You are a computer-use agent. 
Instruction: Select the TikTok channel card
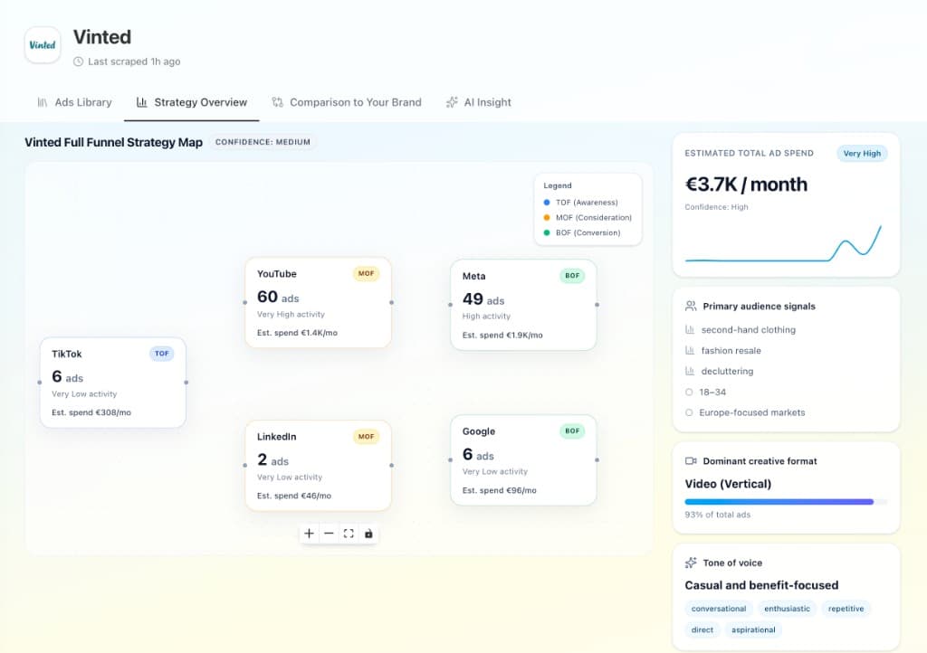coord(113,383)
